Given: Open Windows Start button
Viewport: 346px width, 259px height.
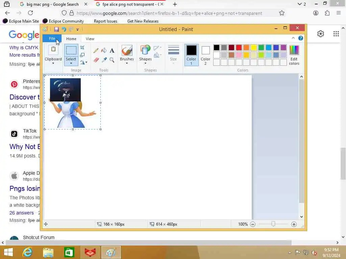Looking at the screenshot, I should [8, 252].
